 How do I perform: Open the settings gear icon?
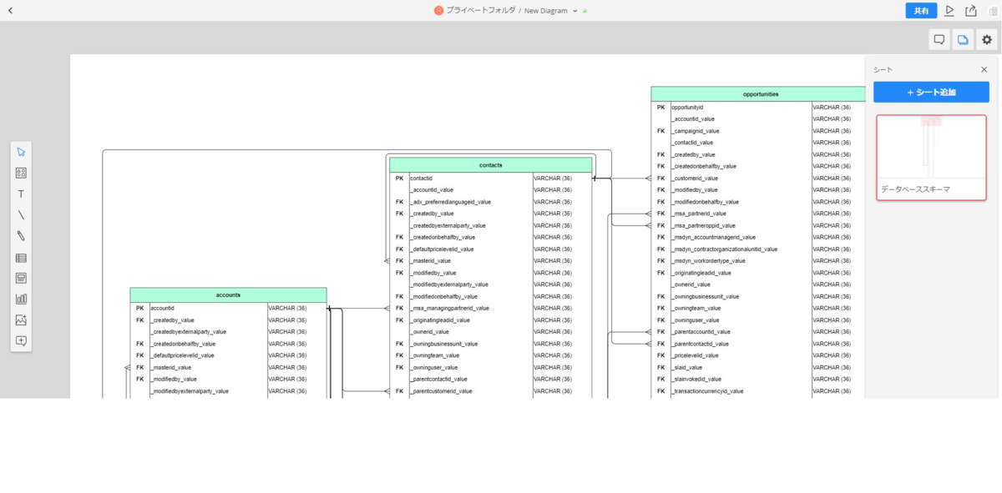[x=987, y=39]
